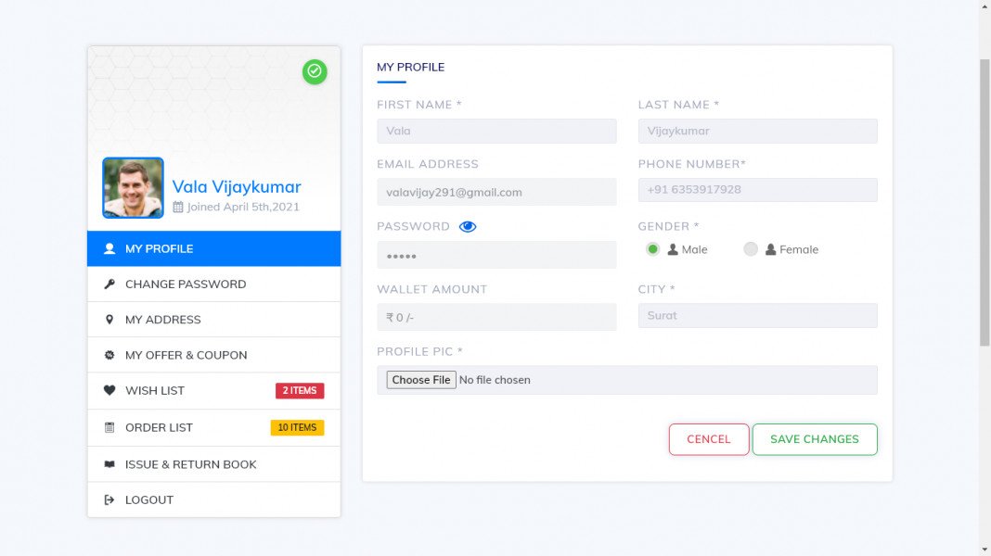The image size is (991, 556).
Task: Select the Female radio button
Action: [750, 249]
